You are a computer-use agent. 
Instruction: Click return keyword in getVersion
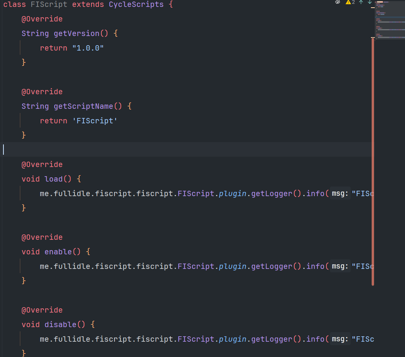54,48
